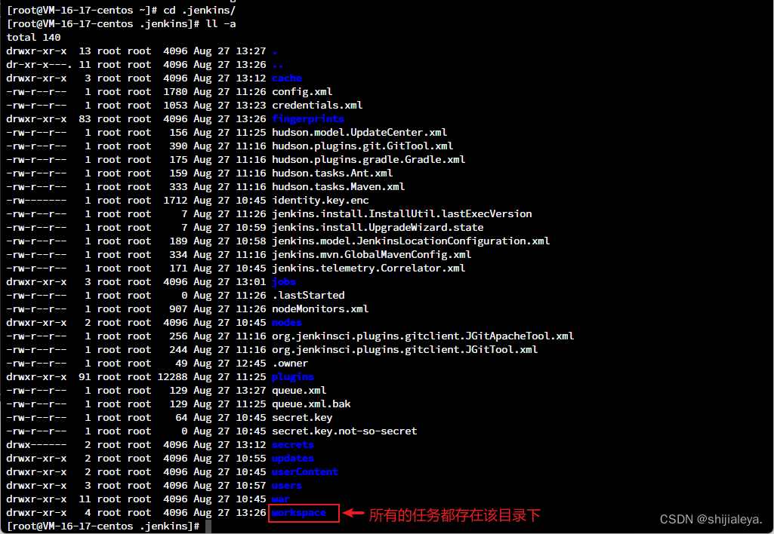Select the 'total 140' line
Screen dimensions: 774x534
pyautogui.click(x=33, y=37)
